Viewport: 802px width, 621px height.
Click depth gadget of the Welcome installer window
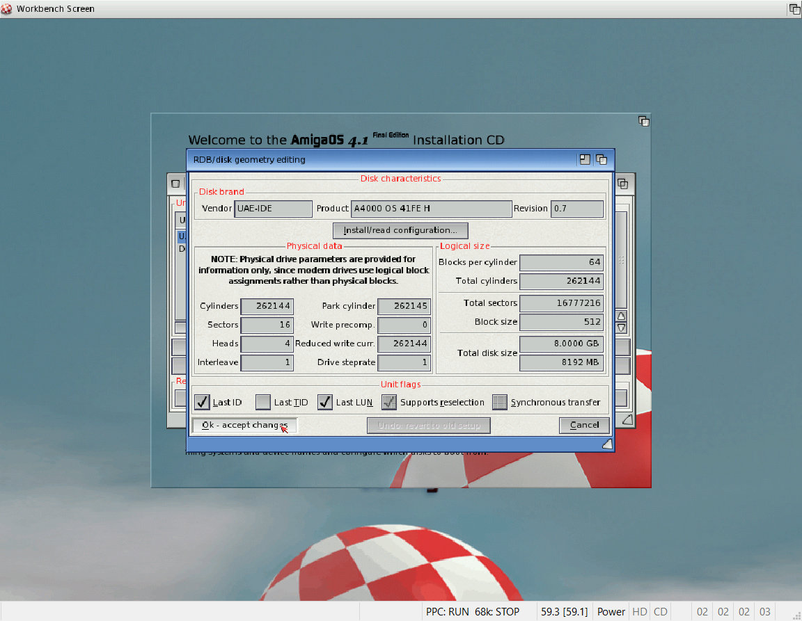coord(643,121)
